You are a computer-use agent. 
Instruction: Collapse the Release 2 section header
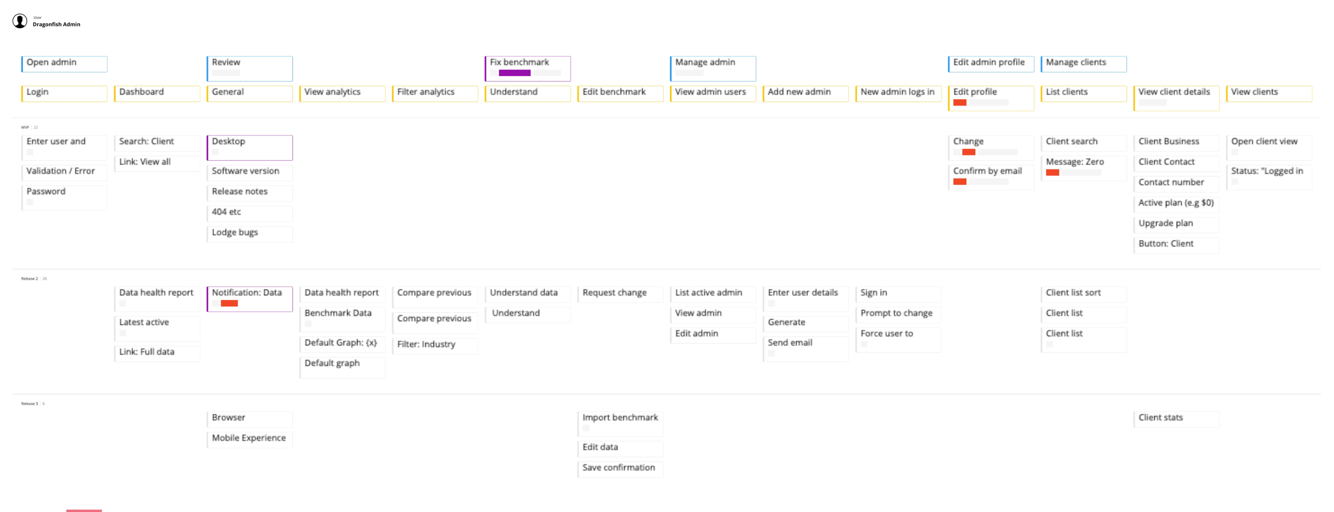click(30, 278)
